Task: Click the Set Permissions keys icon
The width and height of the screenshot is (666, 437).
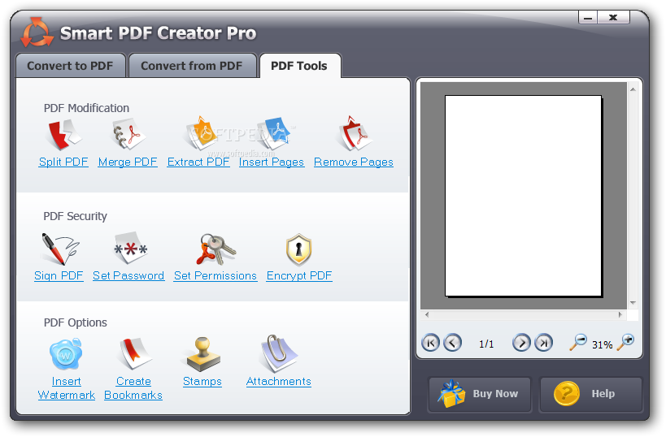Action: [x=216, y=249]
